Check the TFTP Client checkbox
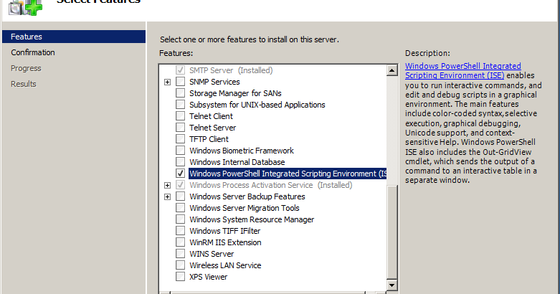560x294 pixels. pos(180,139)
